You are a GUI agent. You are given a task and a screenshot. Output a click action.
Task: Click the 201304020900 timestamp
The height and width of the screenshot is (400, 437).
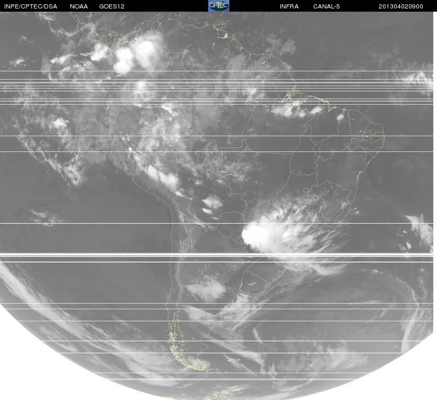coord(401,6)
